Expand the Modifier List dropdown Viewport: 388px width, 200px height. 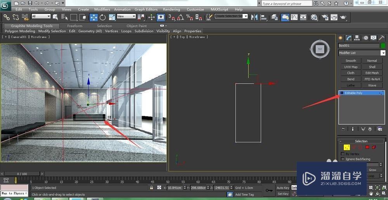tap(383, 53)
